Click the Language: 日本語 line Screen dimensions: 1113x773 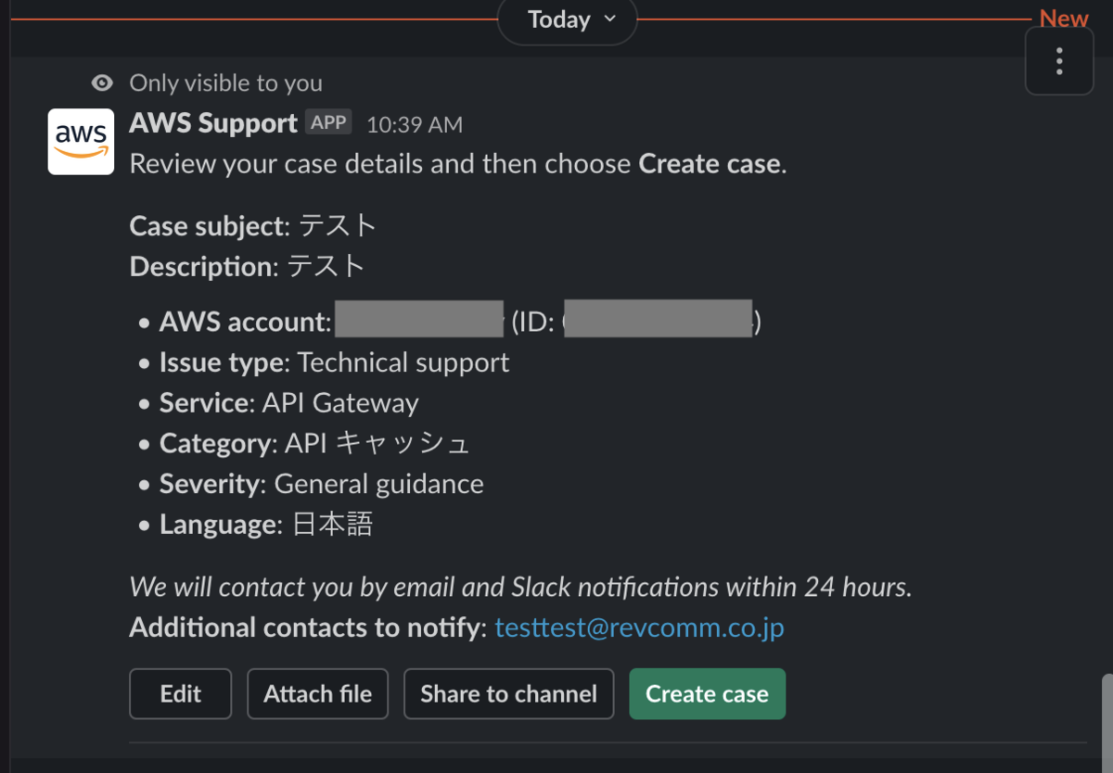(266, 525)
